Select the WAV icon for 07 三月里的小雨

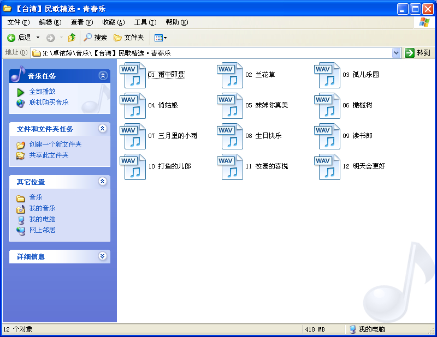[x=133, y=136]
